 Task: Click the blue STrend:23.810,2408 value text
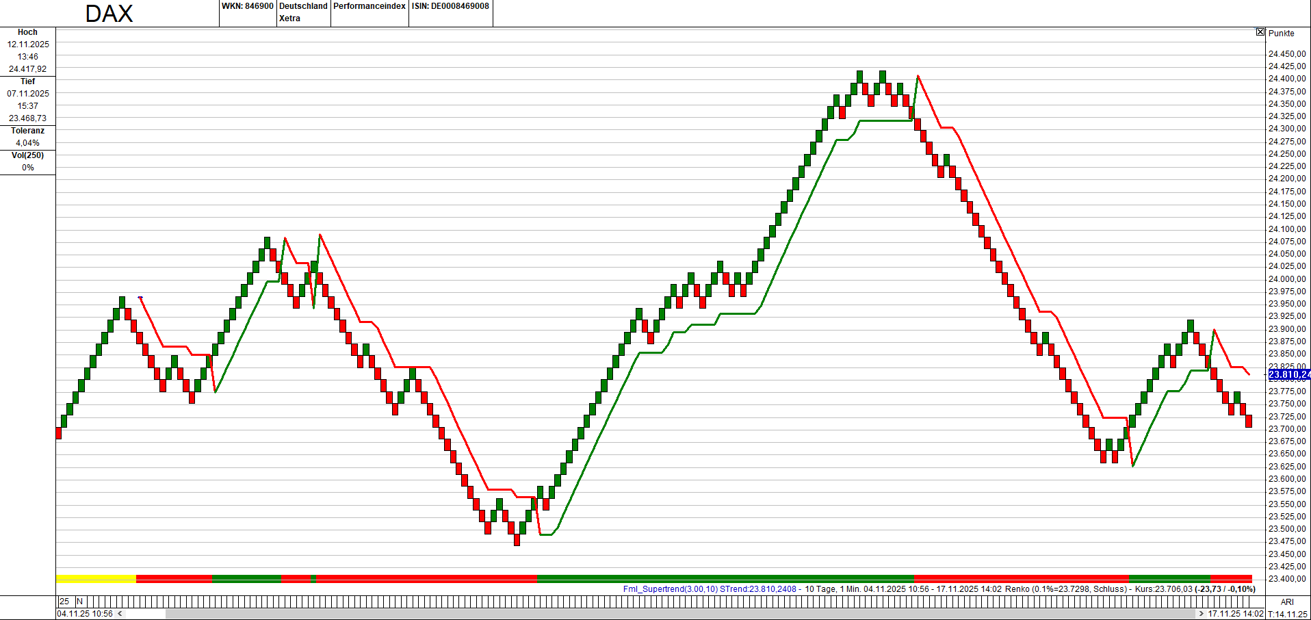click(758, 588)
